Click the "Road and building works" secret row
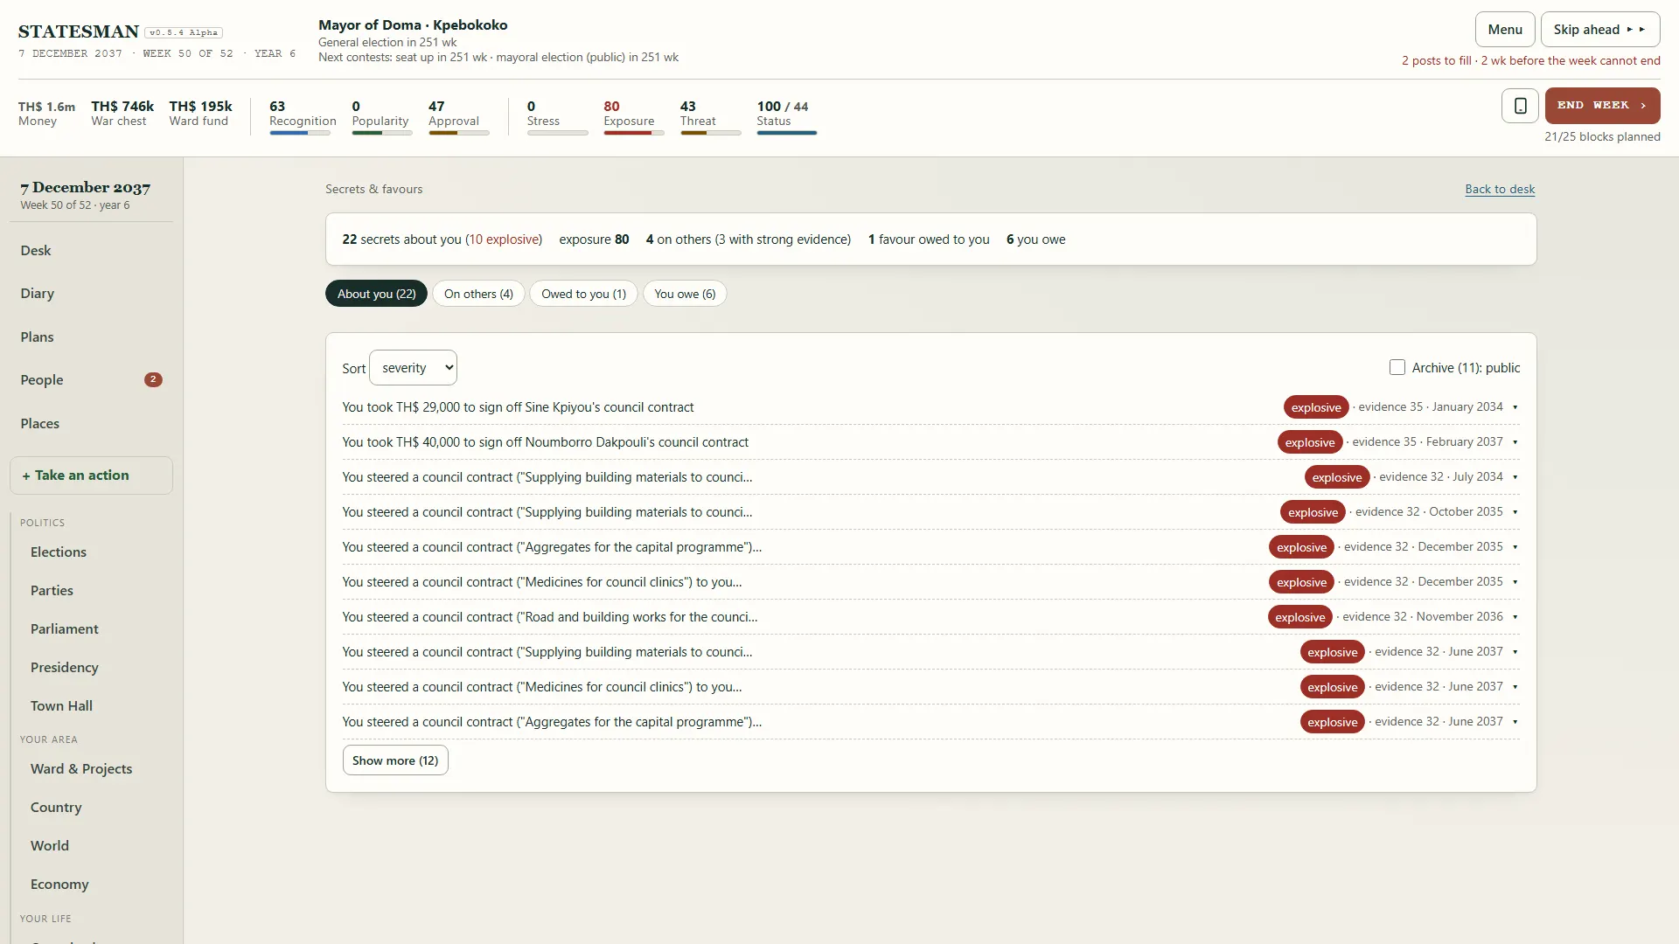 (930, 617)
